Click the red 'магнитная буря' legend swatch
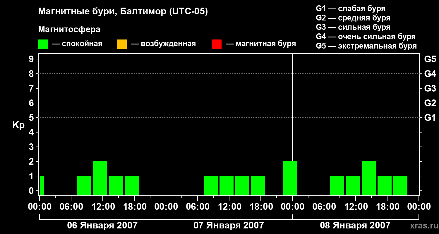 217,44
